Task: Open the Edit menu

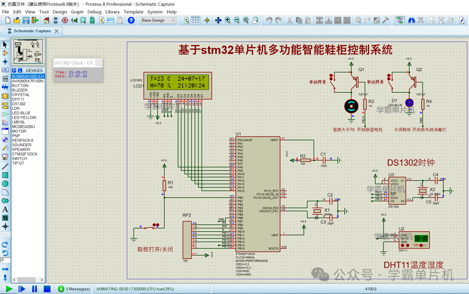Action: [x=17, y=12]
